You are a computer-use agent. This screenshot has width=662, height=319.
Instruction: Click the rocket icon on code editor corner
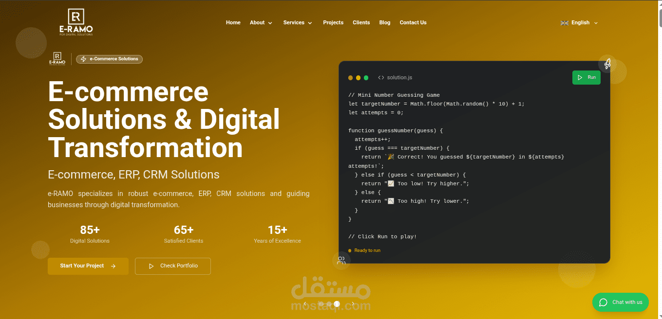point(607,64)
